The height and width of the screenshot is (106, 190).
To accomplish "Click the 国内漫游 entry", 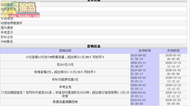I will coord(94,28).
